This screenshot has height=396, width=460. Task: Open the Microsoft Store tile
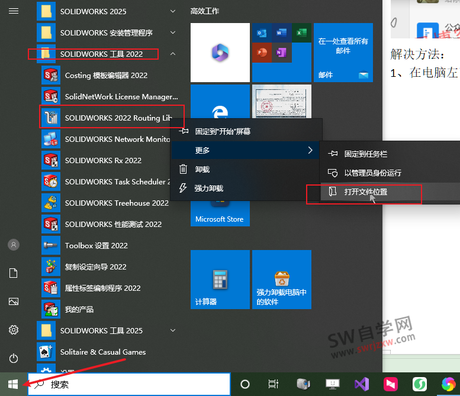pyautogui.click(x=220, y=213)
